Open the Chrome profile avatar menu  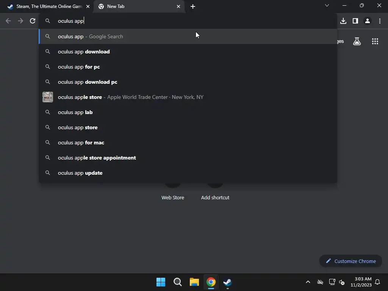point(368,21)
